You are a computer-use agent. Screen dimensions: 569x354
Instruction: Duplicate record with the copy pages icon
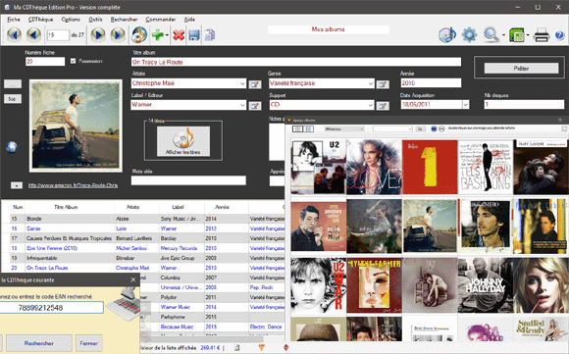(210, 35)
